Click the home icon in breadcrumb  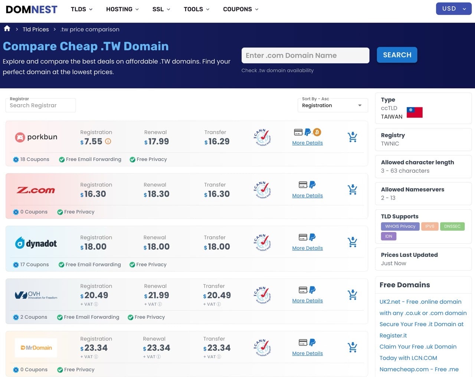[x=7, y=29]
